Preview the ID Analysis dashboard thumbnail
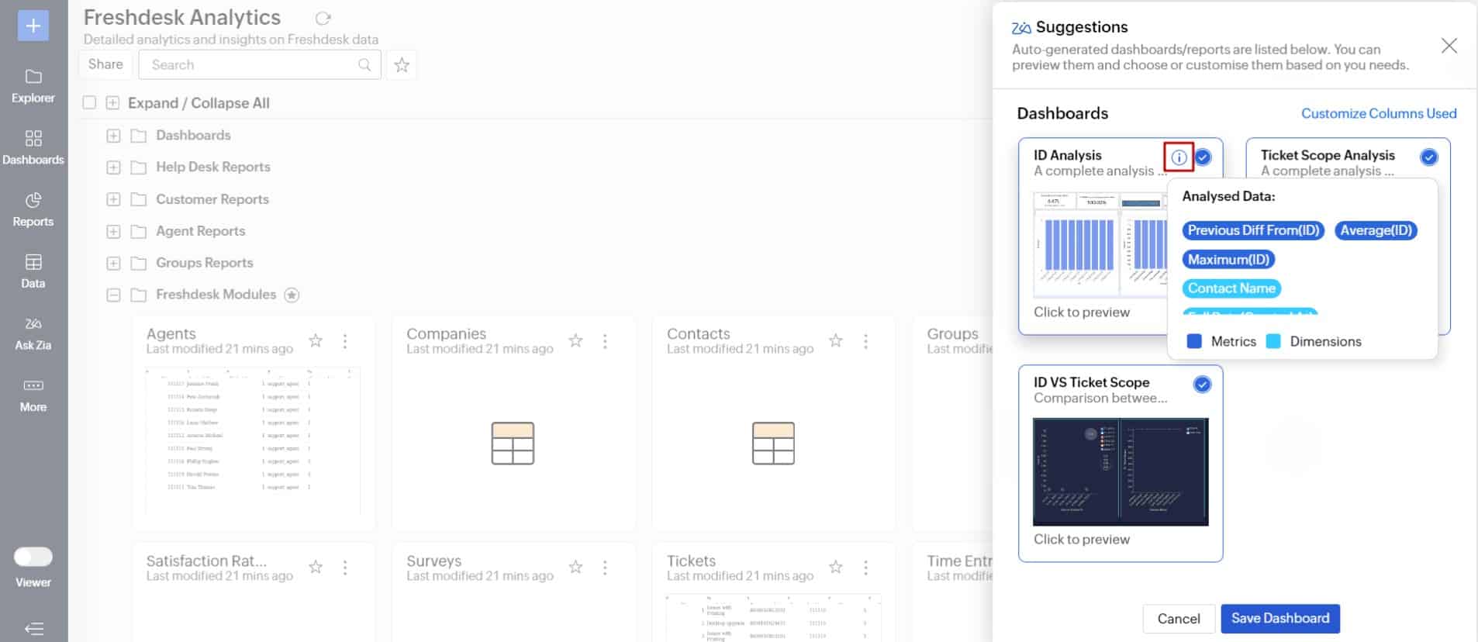The height and width of the screenshot is (642, 1478). tap(1100, 244)
